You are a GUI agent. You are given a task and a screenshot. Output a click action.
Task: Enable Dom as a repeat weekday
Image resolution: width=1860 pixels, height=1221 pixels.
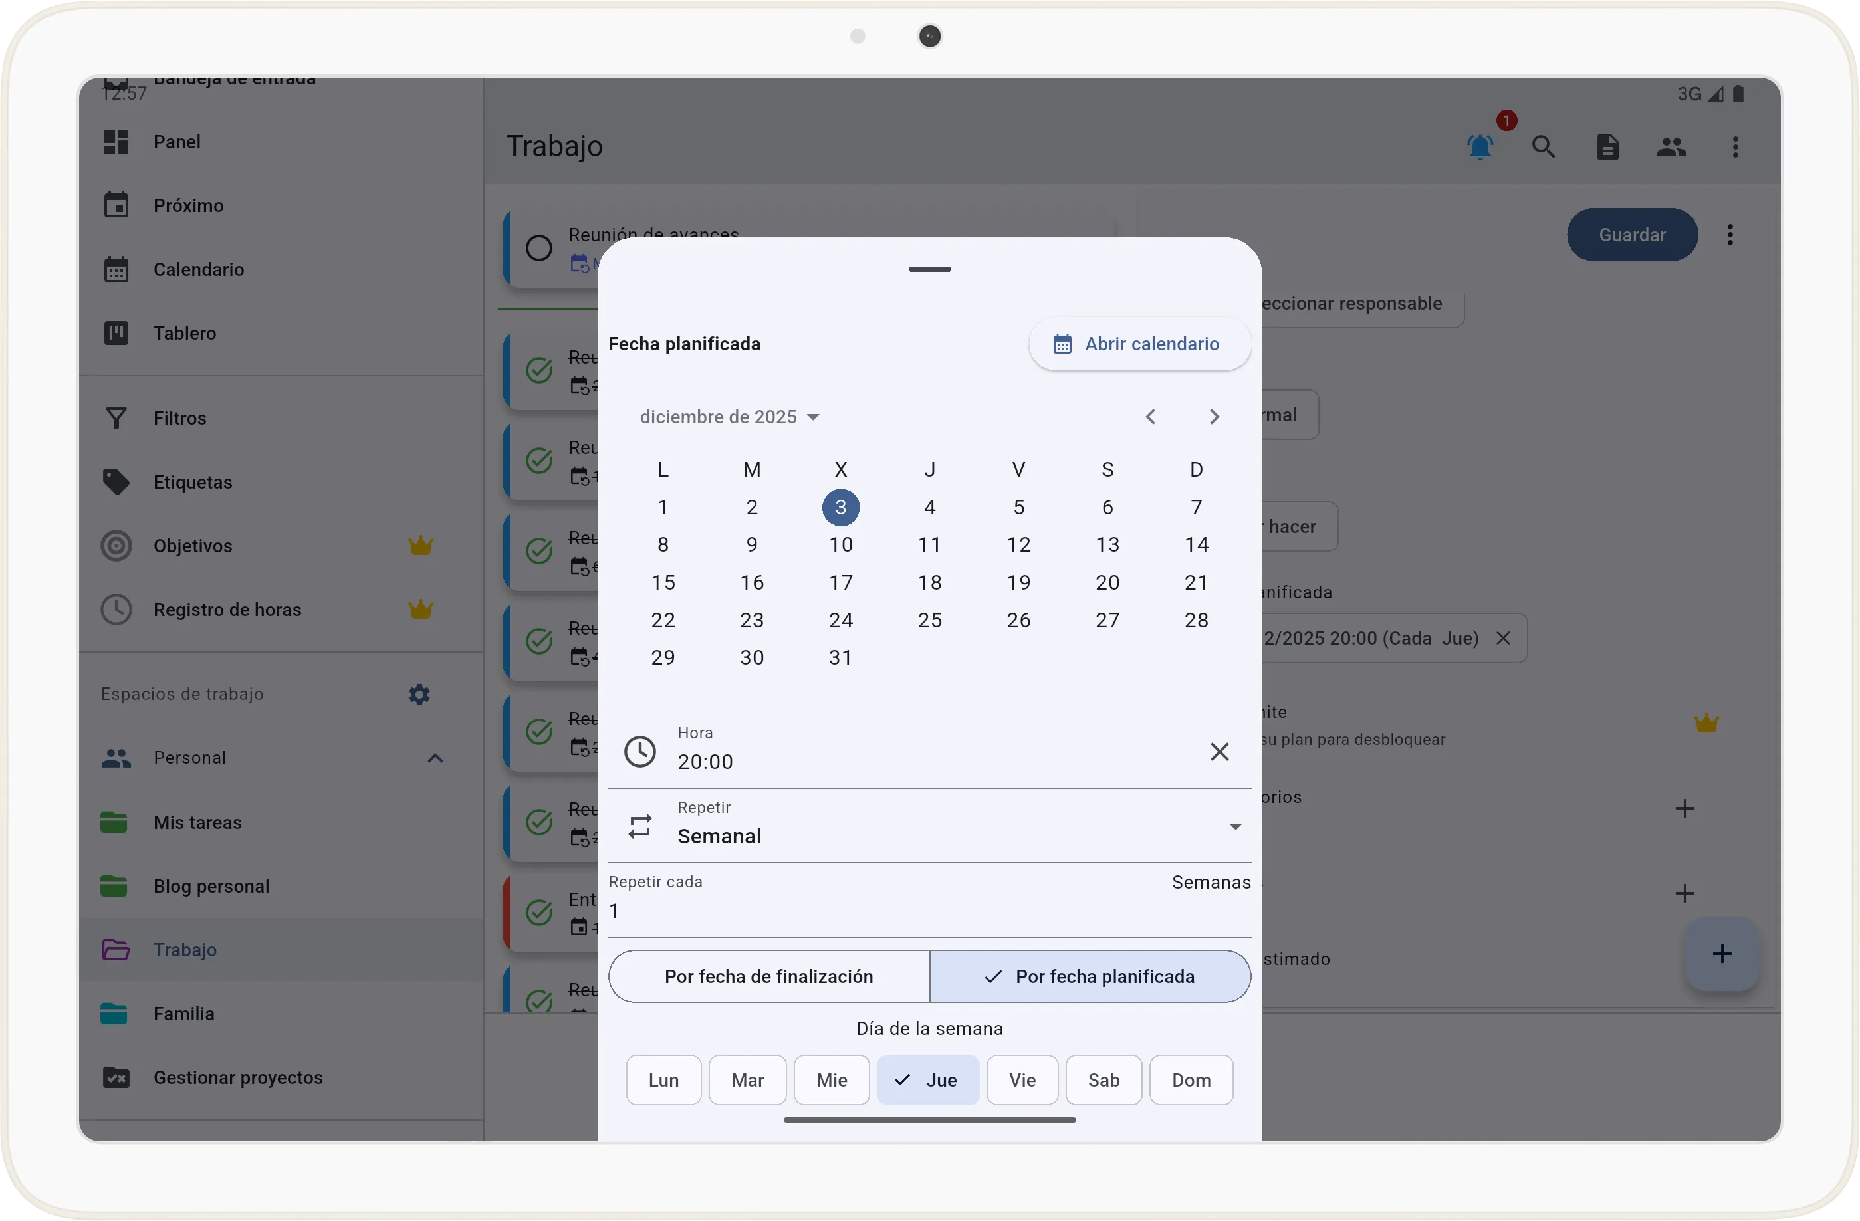click(x=1190, y=1079)
